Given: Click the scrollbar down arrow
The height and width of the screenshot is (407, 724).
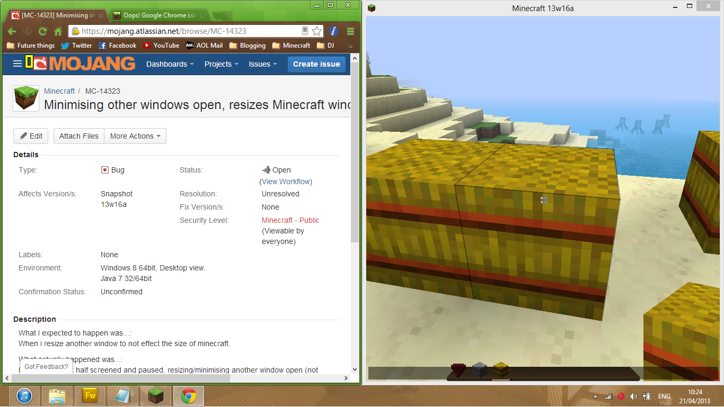Looking at the screenshot, I should click(355, 369).
